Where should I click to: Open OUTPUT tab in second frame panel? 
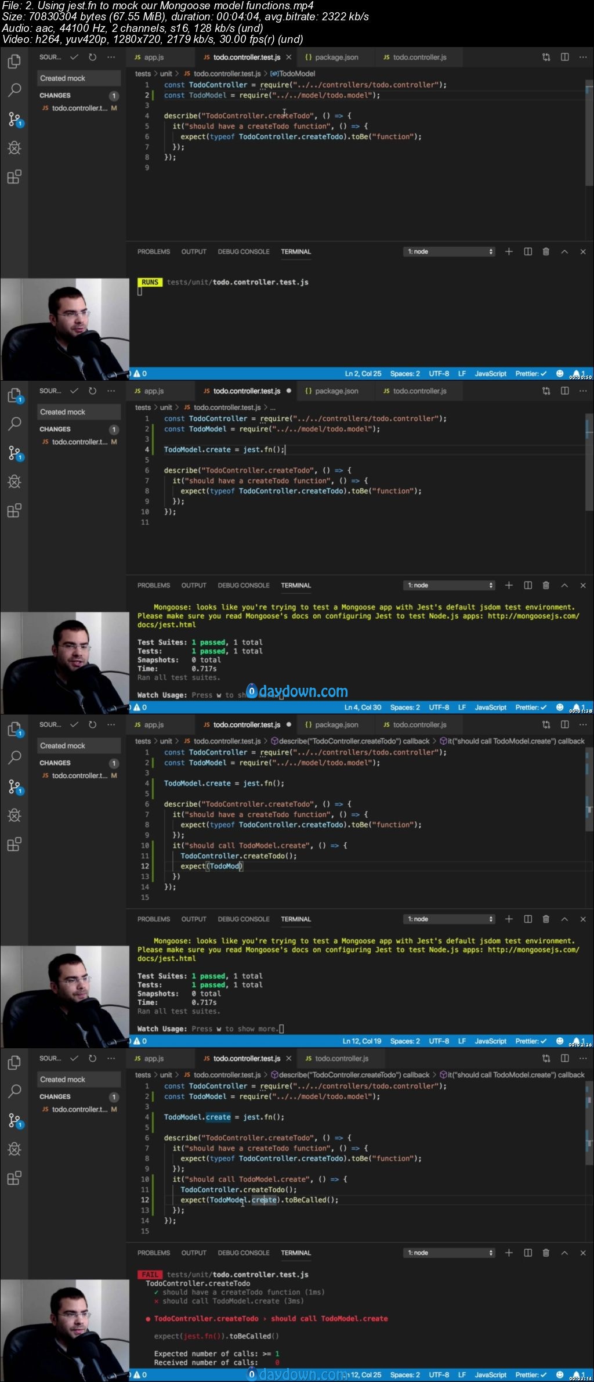pyautogui.click(x=194, y=585)
